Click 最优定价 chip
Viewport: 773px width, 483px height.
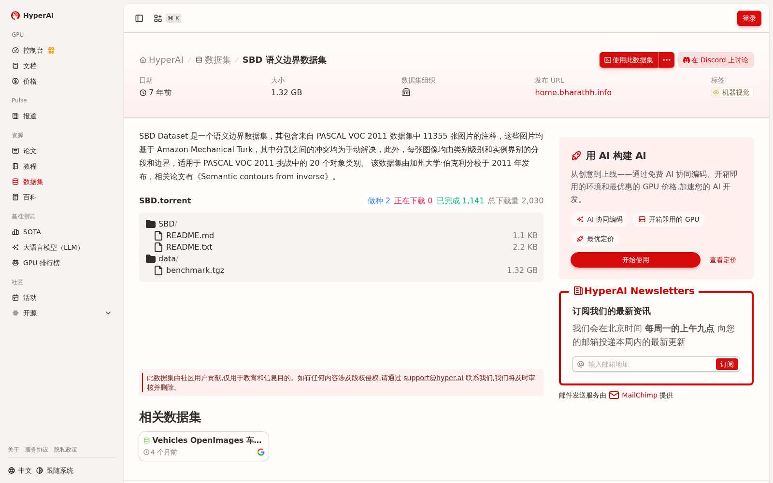595,239
